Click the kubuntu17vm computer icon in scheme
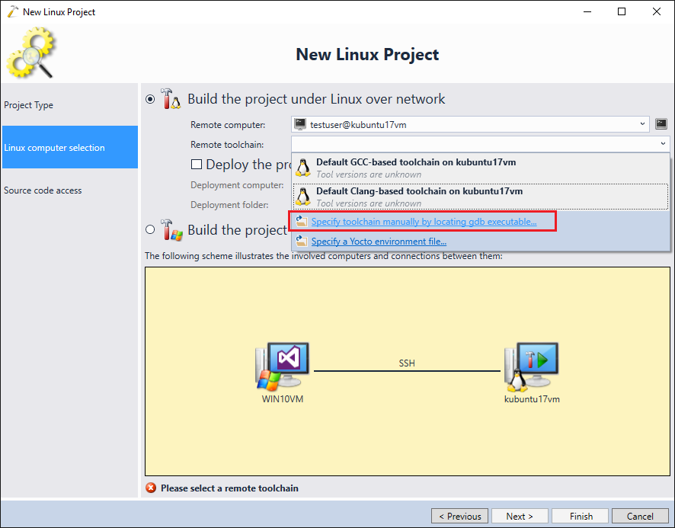The width and height of the screenshot is (675, 528). pos(532,366)
